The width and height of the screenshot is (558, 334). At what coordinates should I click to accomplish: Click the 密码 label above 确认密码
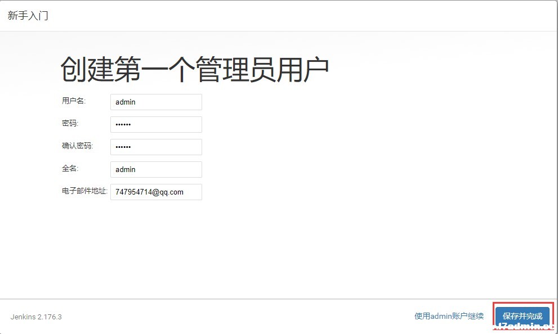tap(70, 123)
